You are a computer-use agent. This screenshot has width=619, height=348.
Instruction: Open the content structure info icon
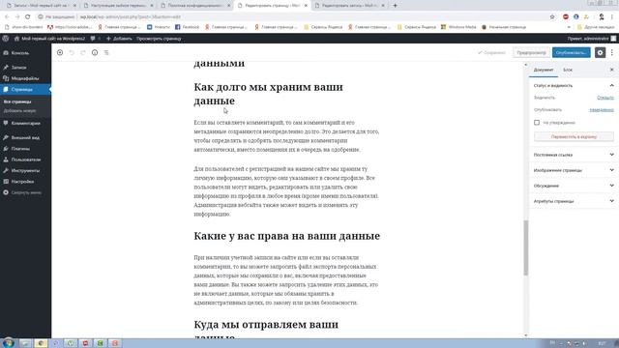tap(95, 52)
